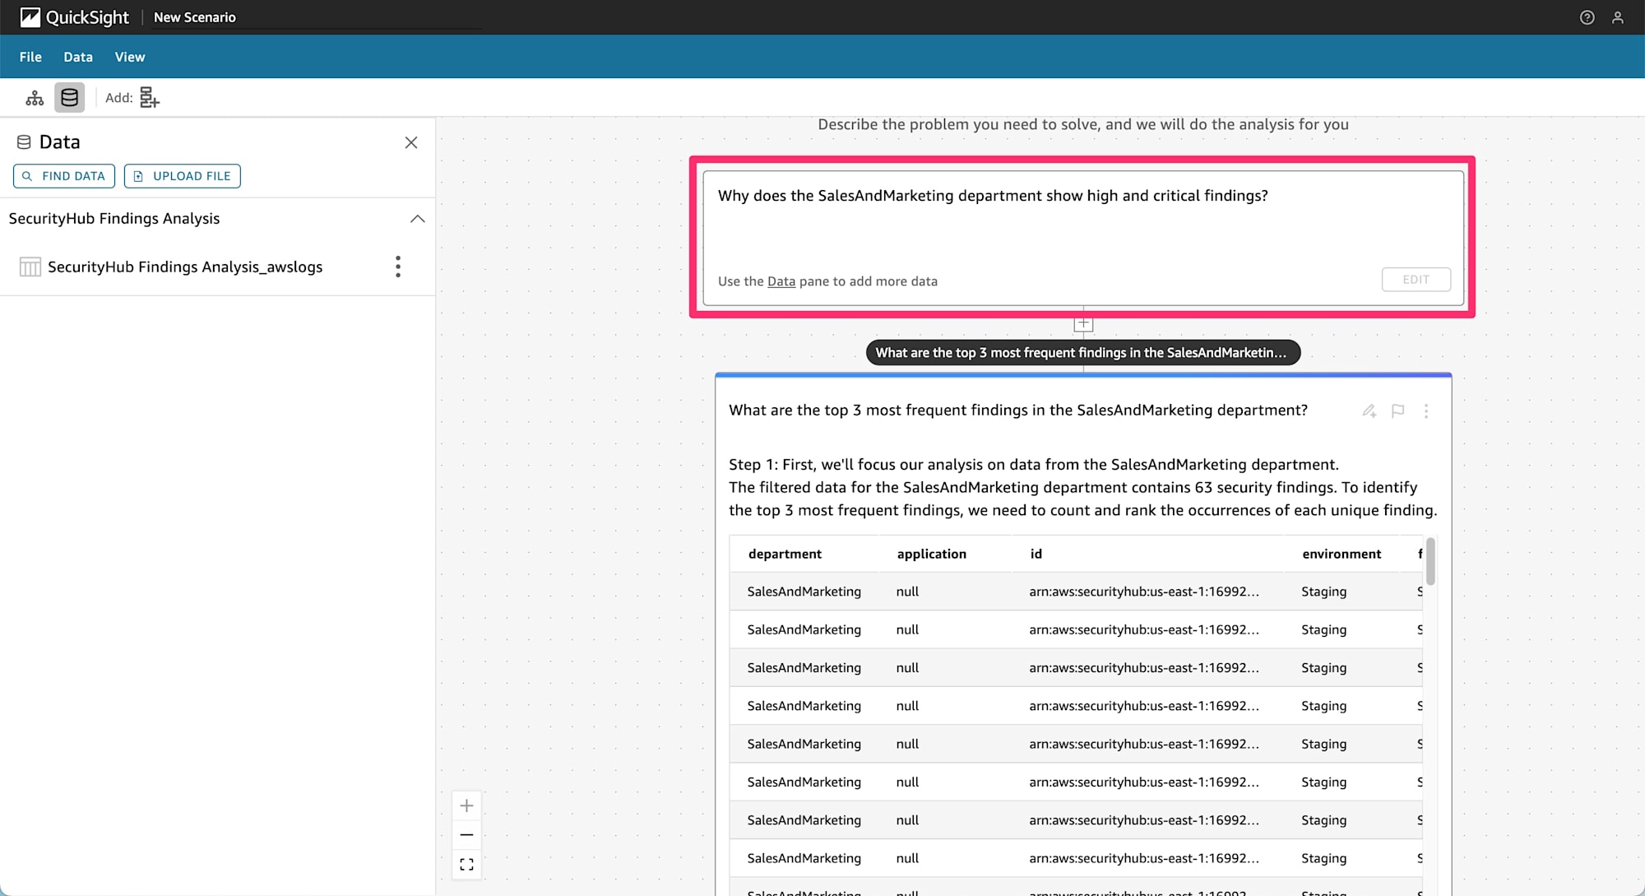The width and height of the screenshot is (1645, 896).
Task: Fit canvas to screen
Action: click(x=466, y=865)
